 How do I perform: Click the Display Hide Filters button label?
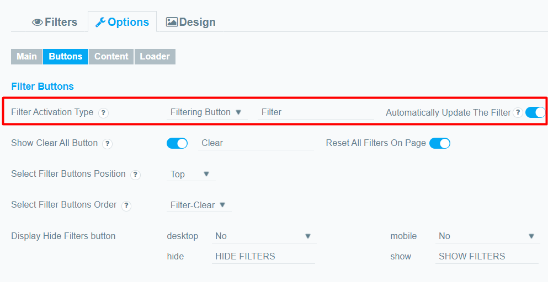click(63, 236)
